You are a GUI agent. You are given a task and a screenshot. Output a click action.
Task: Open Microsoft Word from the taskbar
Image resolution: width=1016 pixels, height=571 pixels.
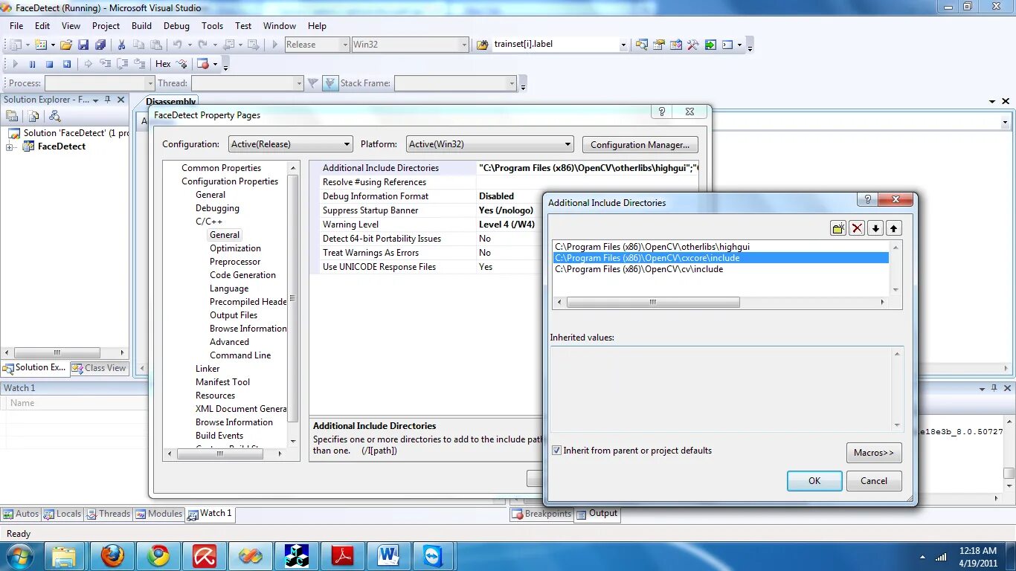tap(388, 556)
